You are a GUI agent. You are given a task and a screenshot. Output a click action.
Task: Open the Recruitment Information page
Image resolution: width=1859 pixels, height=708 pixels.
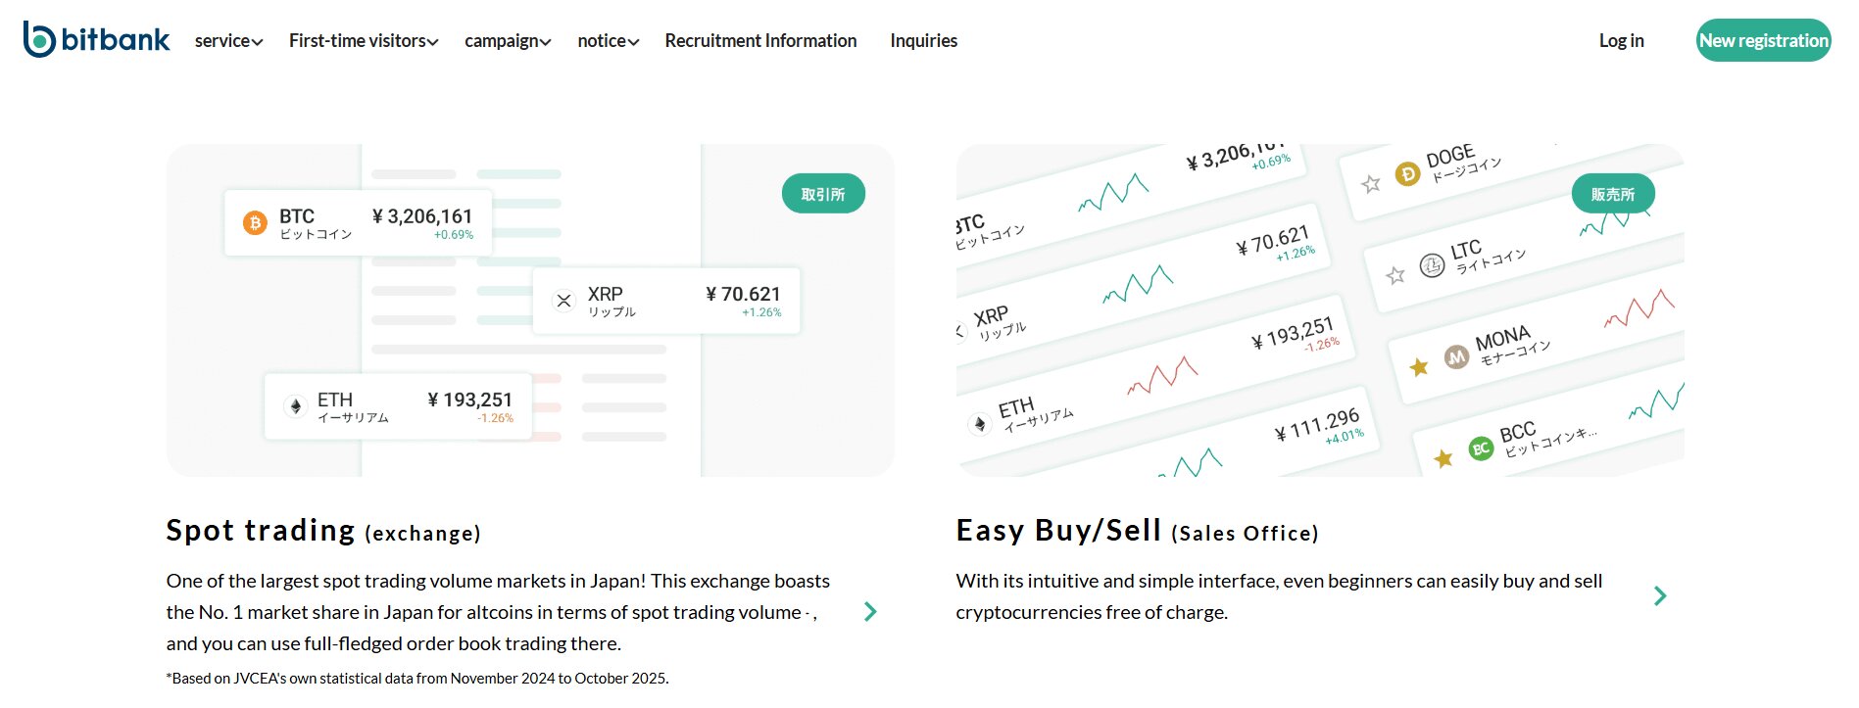click(759, 41)
